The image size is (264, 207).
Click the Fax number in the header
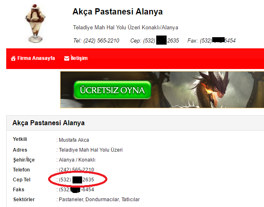[x=218, y=40]
